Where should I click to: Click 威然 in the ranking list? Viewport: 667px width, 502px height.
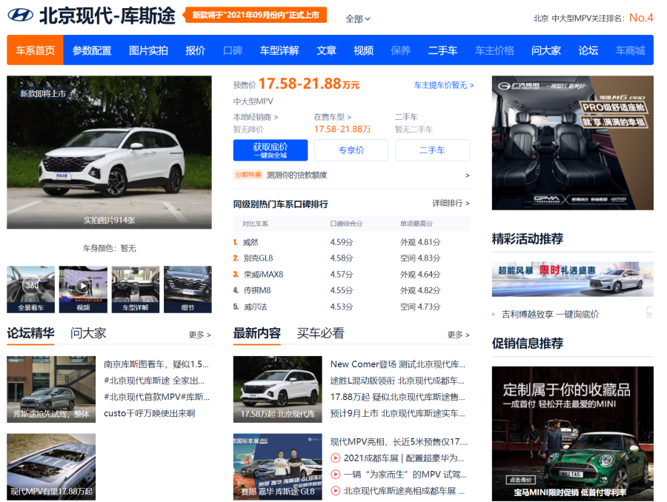pyautogui.click(x=250, y=242)
